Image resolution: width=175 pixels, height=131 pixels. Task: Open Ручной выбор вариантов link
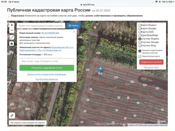[x=47, y=79]
